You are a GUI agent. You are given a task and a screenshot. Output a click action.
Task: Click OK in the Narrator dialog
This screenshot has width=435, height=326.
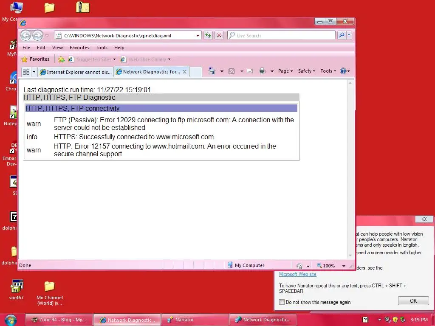(x=413, y=301)
